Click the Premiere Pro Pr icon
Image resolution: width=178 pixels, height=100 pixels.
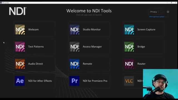(75, 81)
